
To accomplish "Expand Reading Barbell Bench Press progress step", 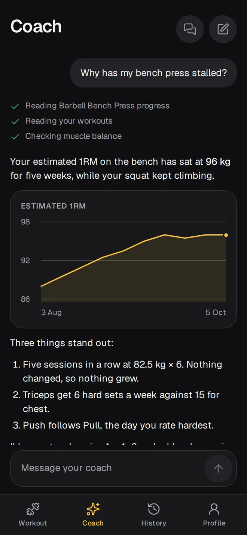I will (x=97, y=106).
